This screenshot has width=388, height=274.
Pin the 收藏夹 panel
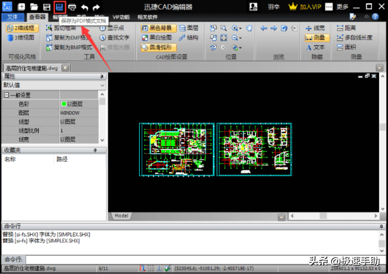[95, 151]
